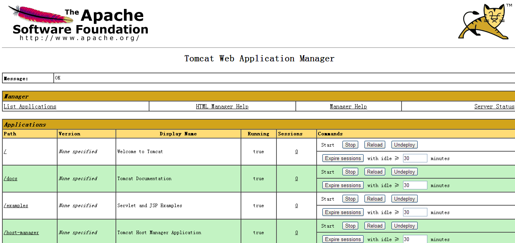Open the root path / link
This screenshot has height=243, width=515.
click(x=5, y=152)
